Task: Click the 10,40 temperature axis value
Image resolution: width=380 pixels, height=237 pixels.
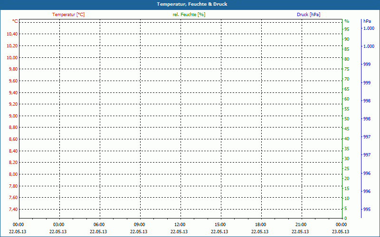Action: 12,34
